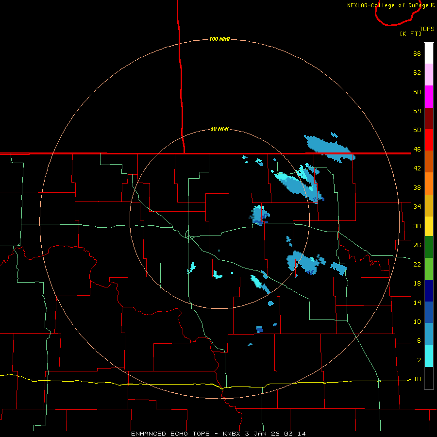This screenshot has width=437, height=437.
Task: Click the black TH threshold swatch
Action: (x=429, y=378)
